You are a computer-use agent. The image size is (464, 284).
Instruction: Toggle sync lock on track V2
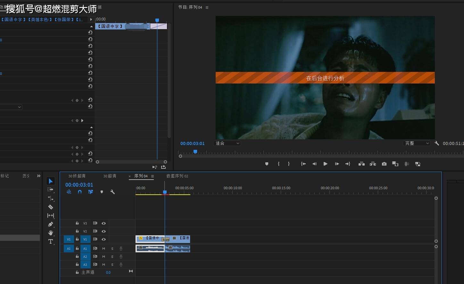click(x=95, y=231)
